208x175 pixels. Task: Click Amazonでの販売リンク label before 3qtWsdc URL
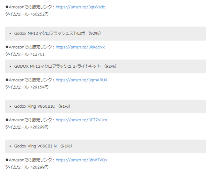pos(30,7)
